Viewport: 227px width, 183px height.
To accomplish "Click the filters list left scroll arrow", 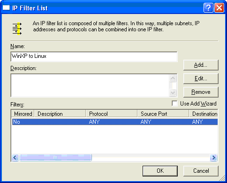I will (x=15, y=158).
